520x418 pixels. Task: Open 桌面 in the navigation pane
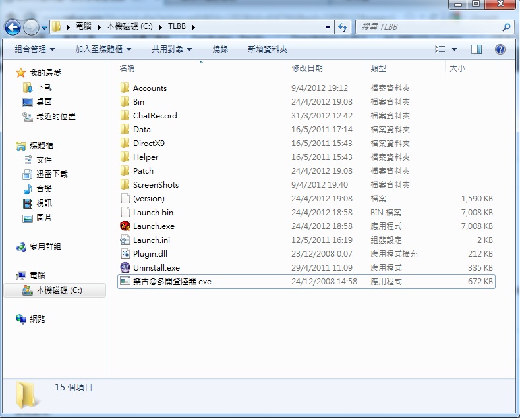pos(44,102)
